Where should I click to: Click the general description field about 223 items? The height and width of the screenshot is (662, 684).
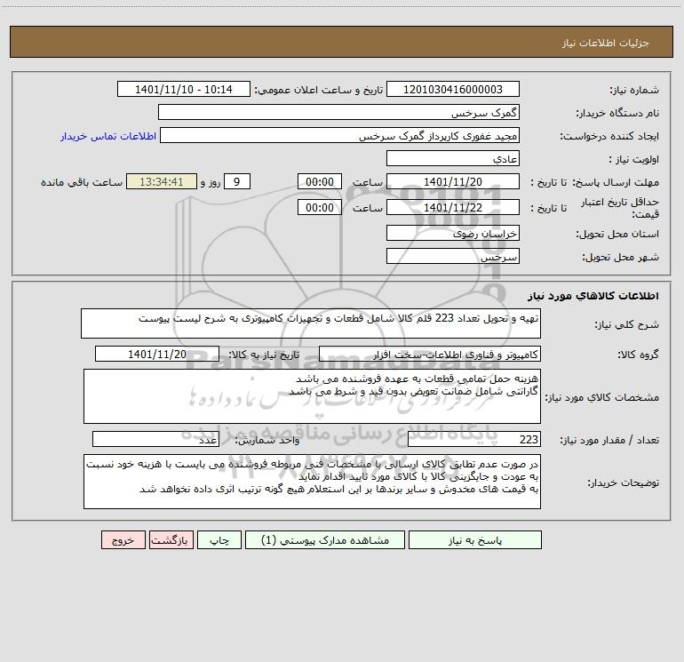coord(311,323)
